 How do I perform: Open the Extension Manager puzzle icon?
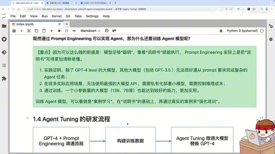[4, 79]
